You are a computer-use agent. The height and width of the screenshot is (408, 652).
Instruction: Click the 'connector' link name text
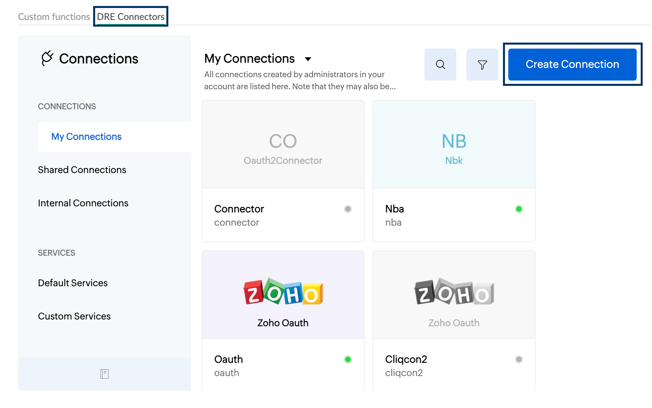[x=237, y=222]
